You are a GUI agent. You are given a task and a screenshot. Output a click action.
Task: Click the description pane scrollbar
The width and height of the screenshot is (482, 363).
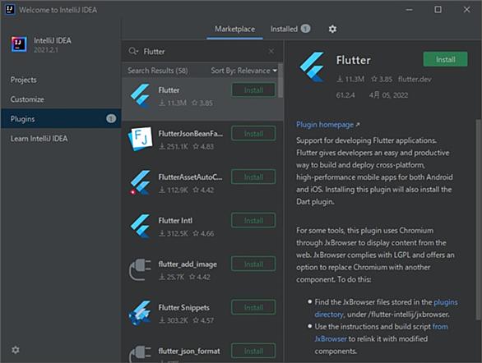[478, 219]
